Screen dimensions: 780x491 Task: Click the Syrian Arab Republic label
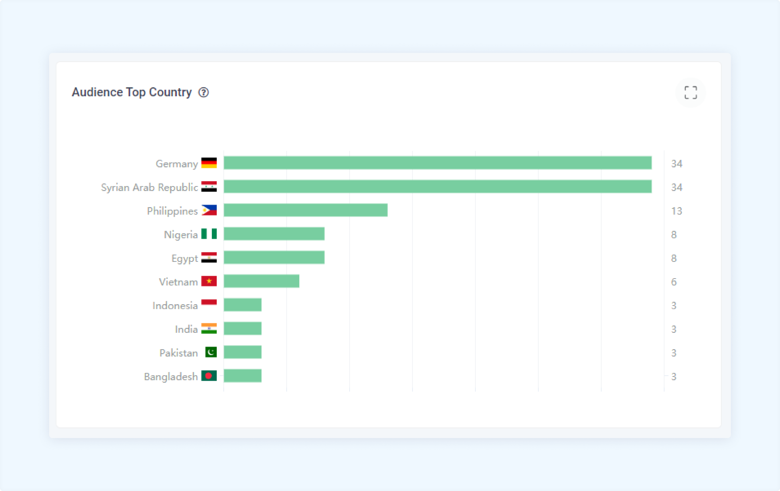149,187
